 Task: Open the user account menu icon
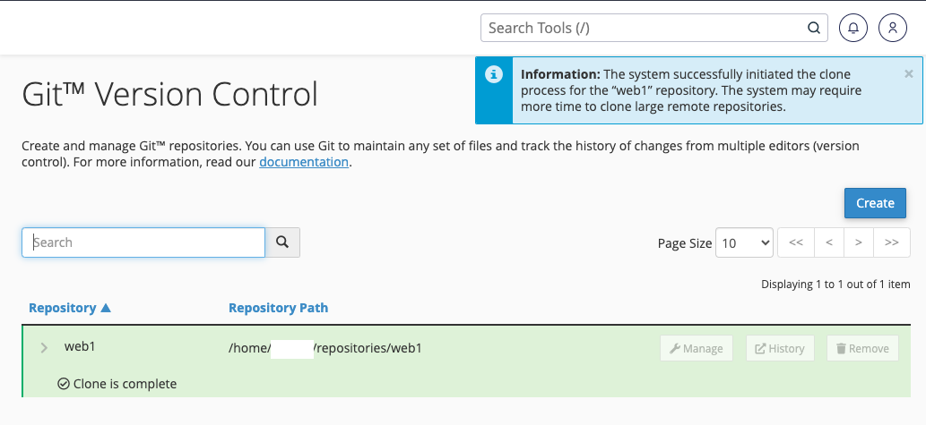coord(893,28)
